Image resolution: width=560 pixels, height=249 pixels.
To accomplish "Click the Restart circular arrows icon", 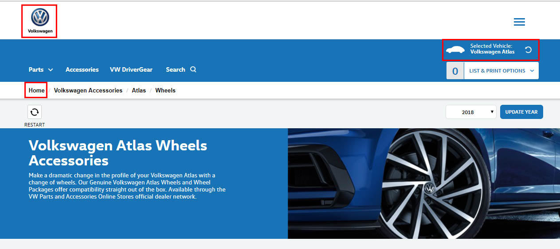I will click(35, 112).
